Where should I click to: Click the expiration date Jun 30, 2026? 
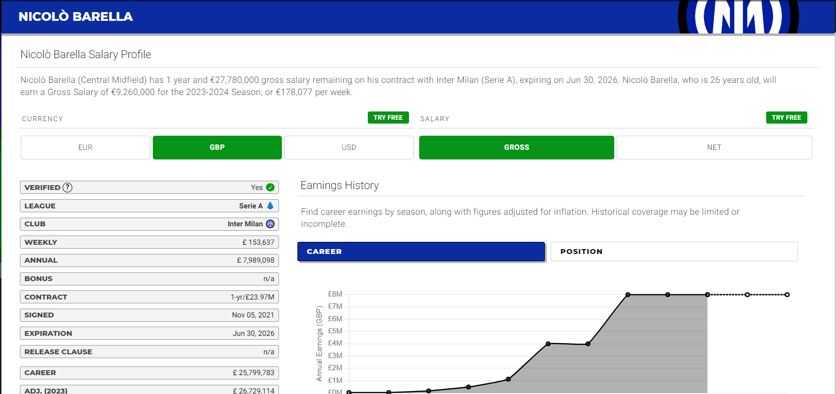[254, 333]
